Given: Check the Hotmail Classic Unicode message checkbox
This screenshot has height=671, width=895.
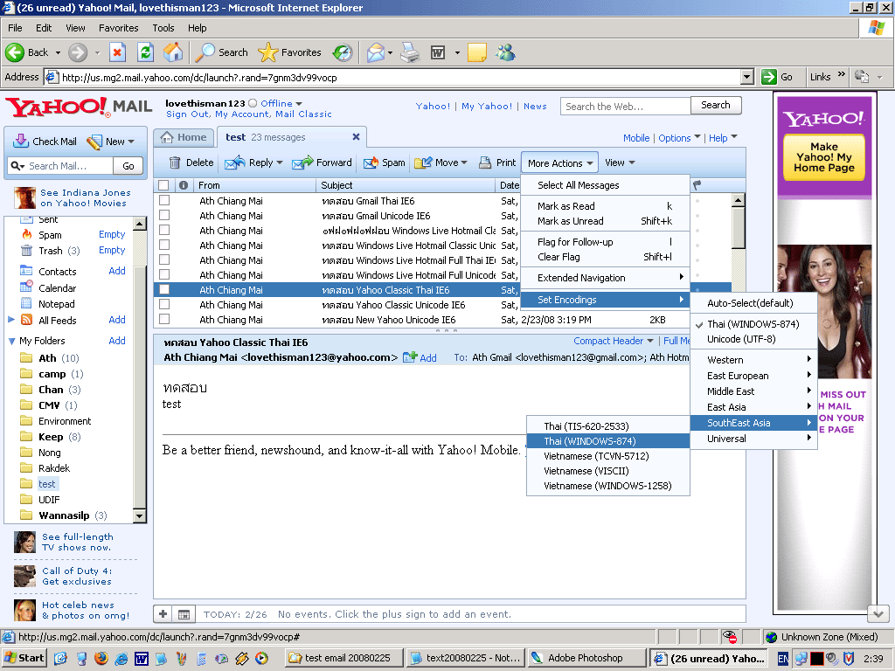Looking at the screenshot, I should (164, 245).
